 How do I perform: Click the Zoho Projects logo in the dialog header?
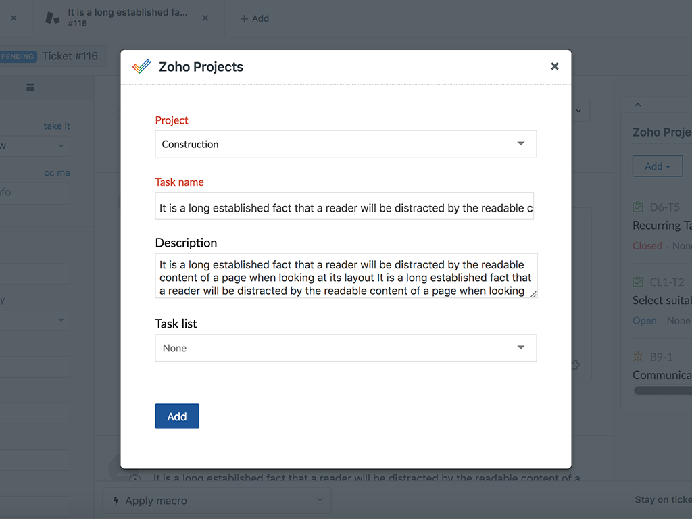(141, 66)
